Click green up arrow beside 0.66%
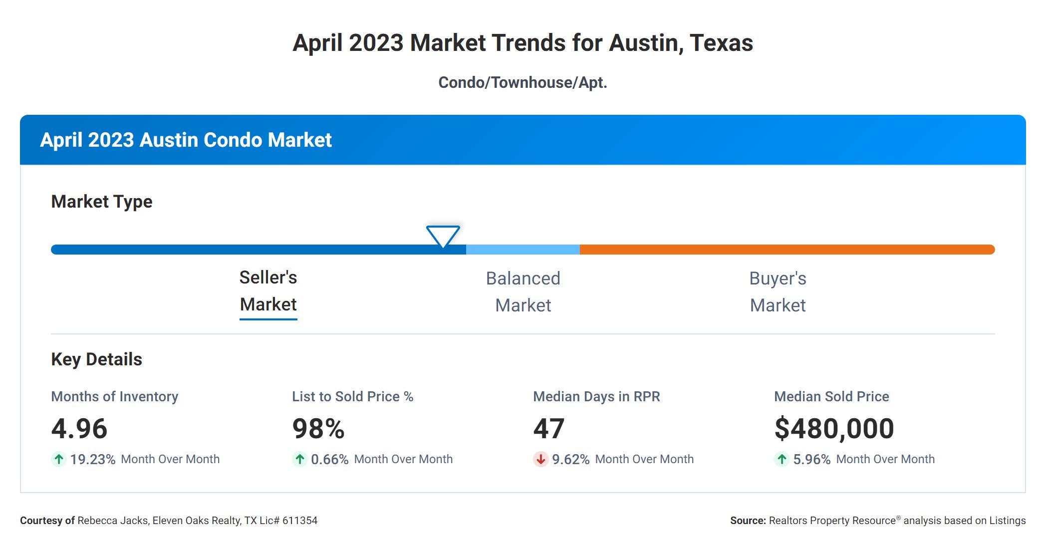Screen dimensions: 1046x549 [300, 459]
